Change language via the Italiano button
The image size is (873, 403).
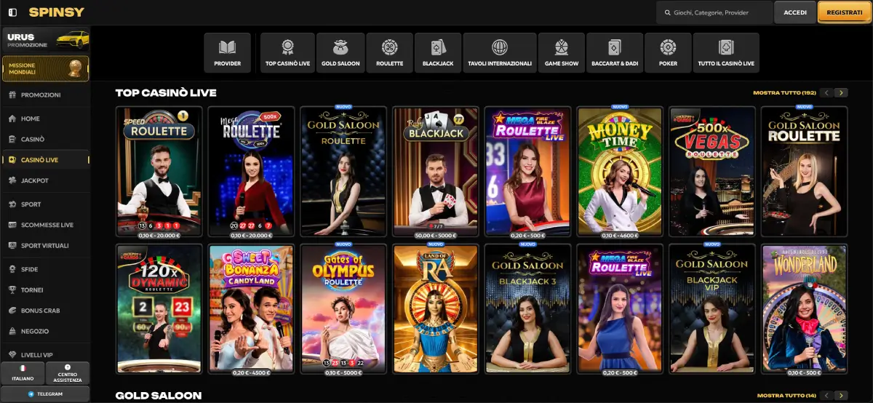click(23, 373)
